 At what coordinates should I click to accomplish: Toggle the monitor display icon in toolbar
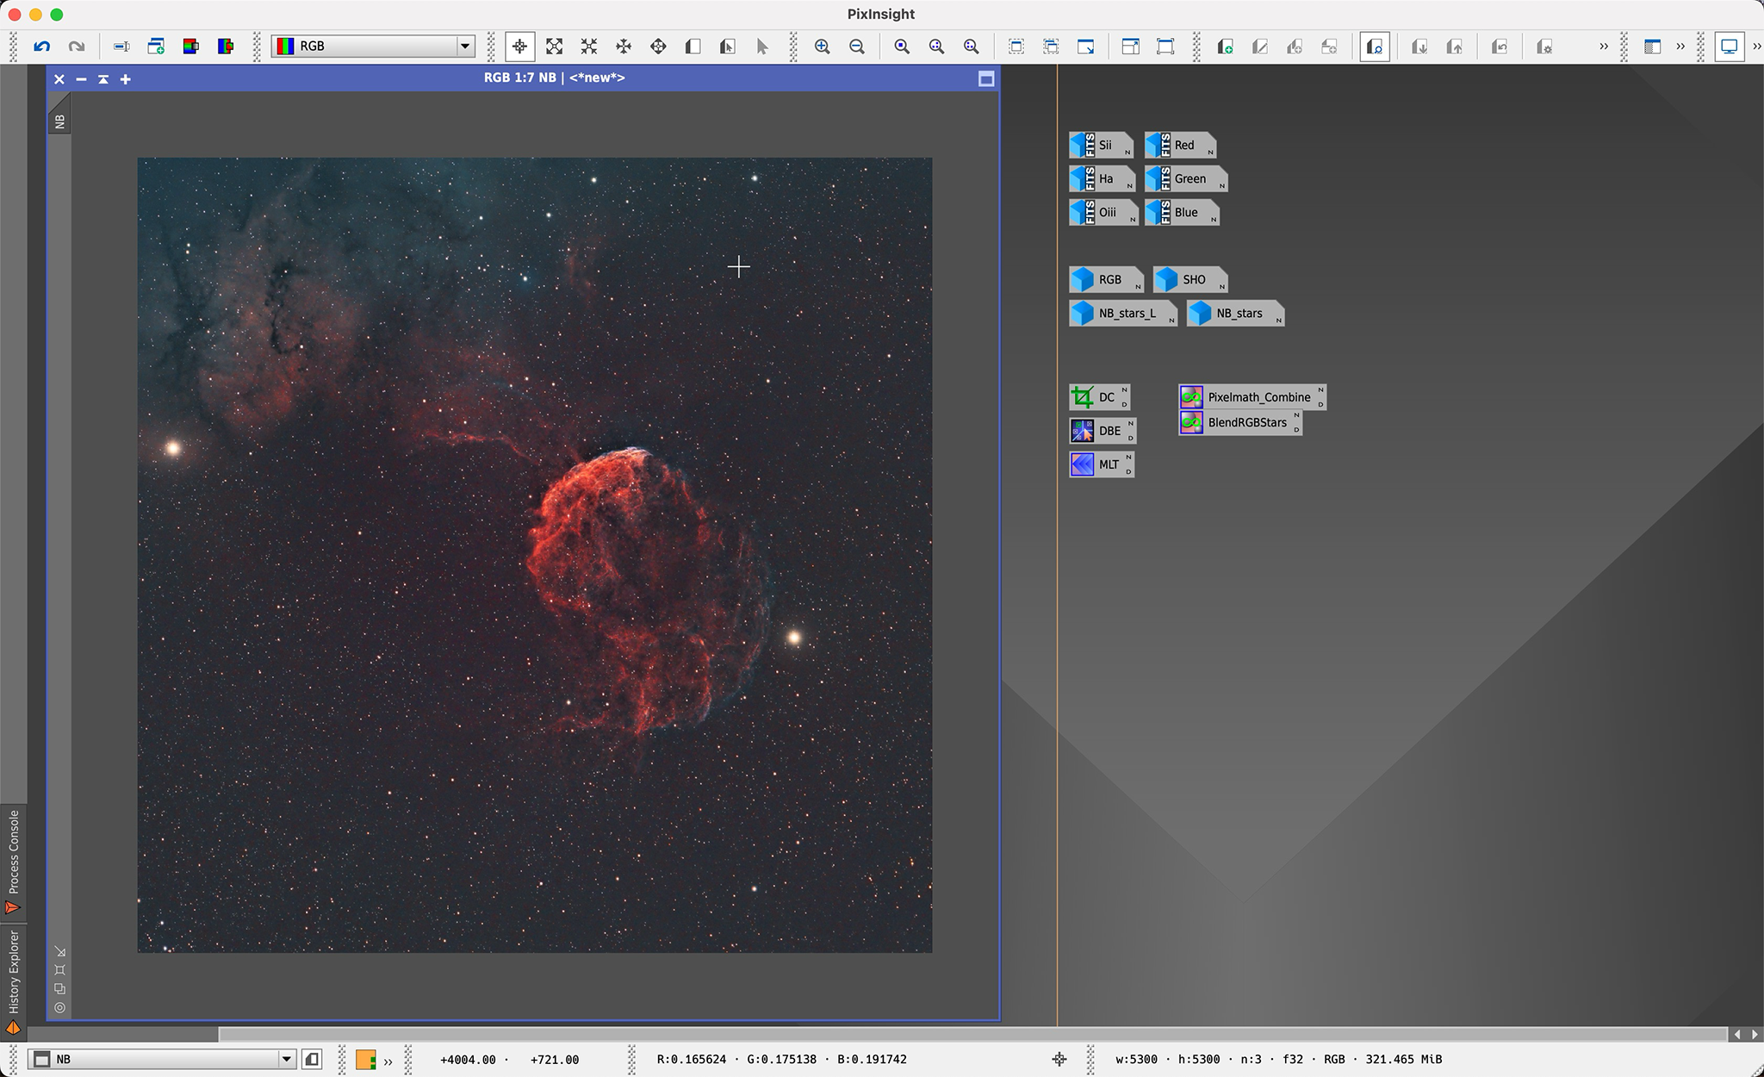point(1729,47)
